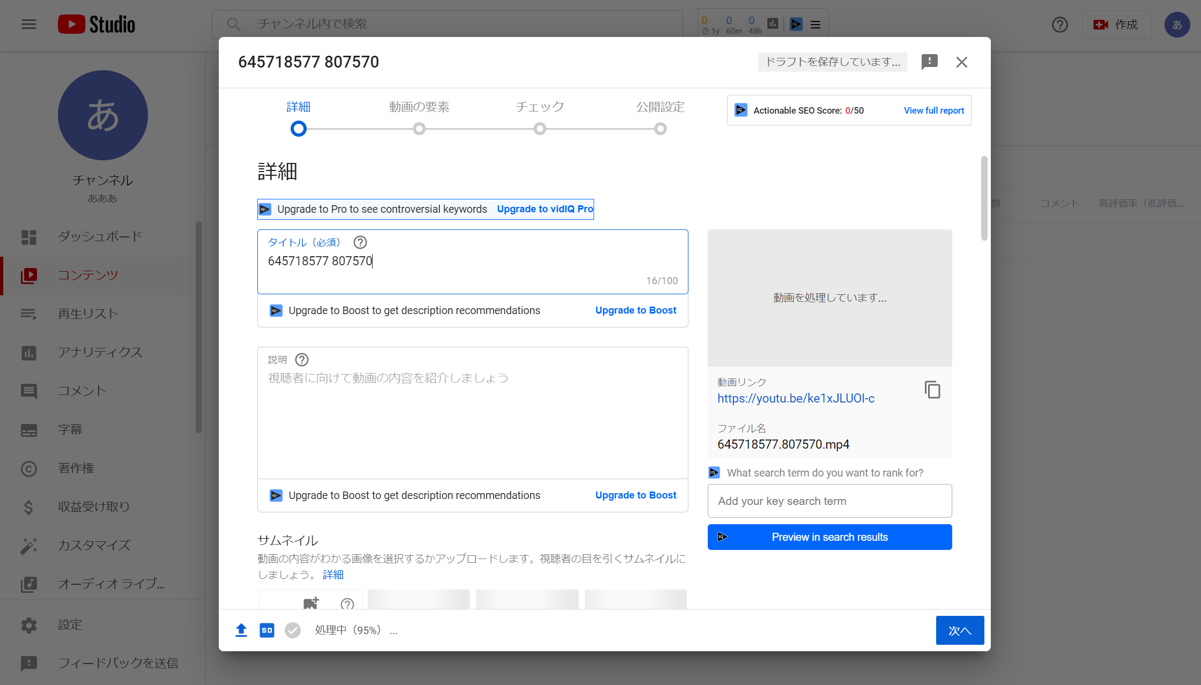Focus the Add your key search term field

(829, 501)
